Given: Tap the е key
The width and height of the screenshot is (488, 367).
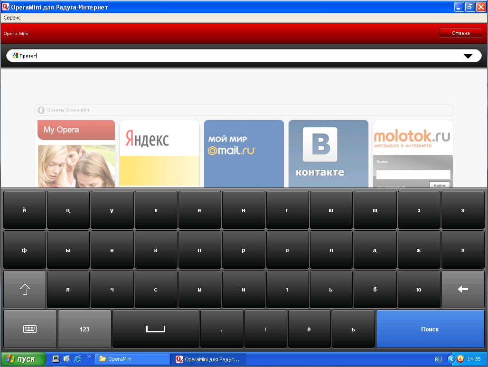Looking at the screenshot, I should 199,210.
